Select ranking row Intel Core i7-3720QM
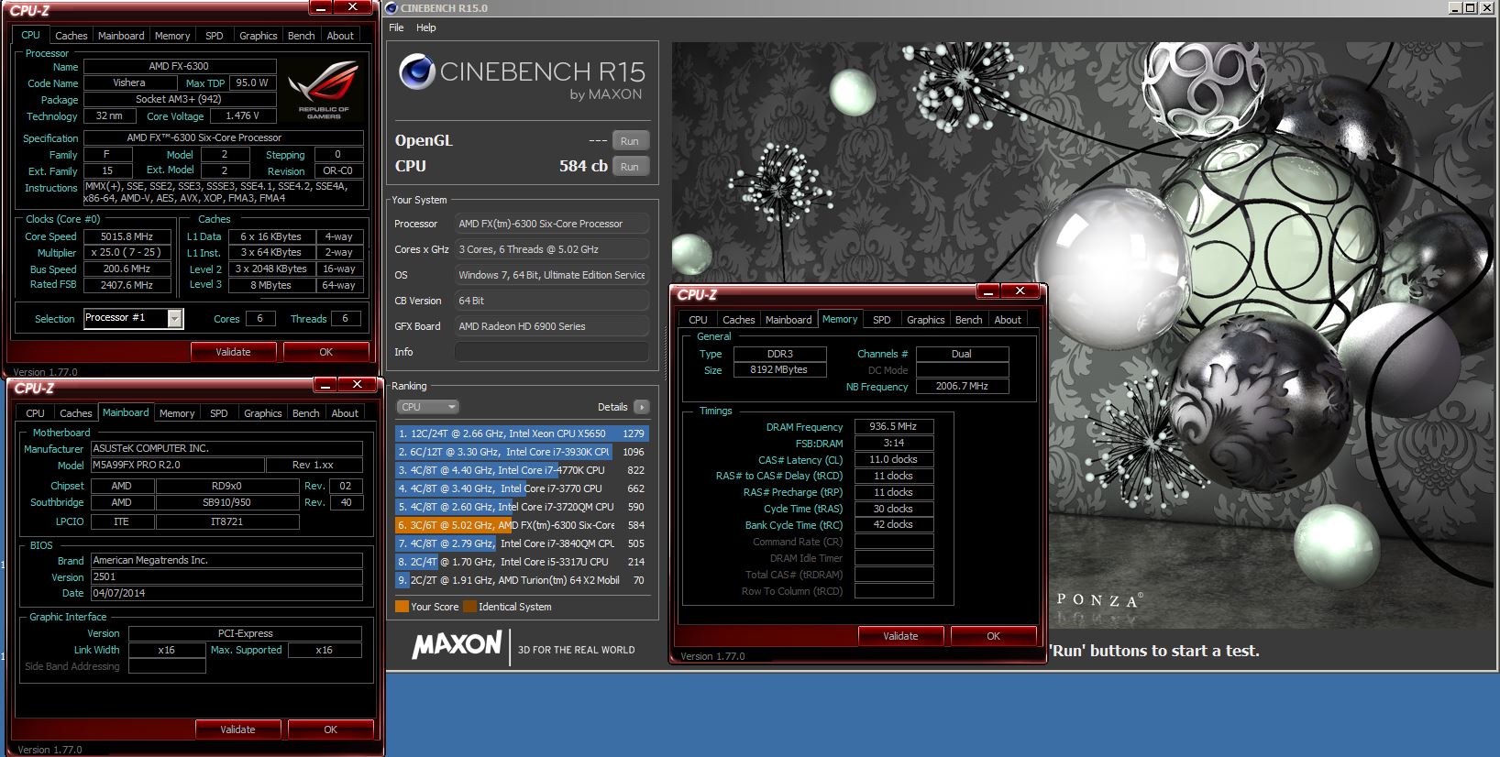 (522, 507)
